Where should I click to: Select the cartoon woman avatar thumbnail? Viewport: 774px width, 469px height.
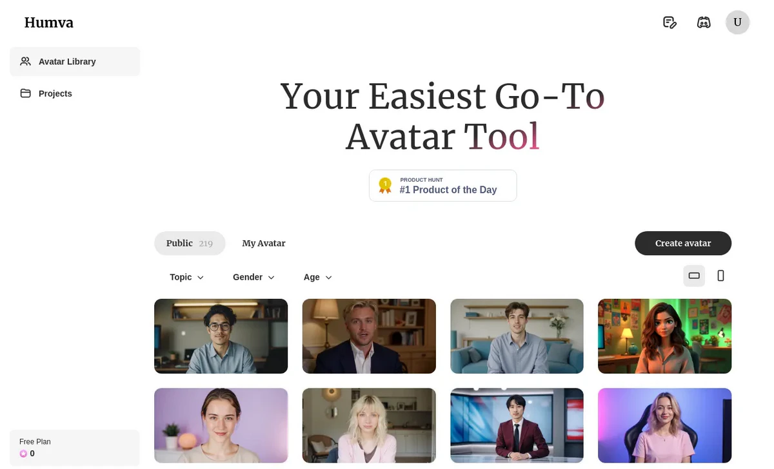pyautogui.click(x=664, y=336)
